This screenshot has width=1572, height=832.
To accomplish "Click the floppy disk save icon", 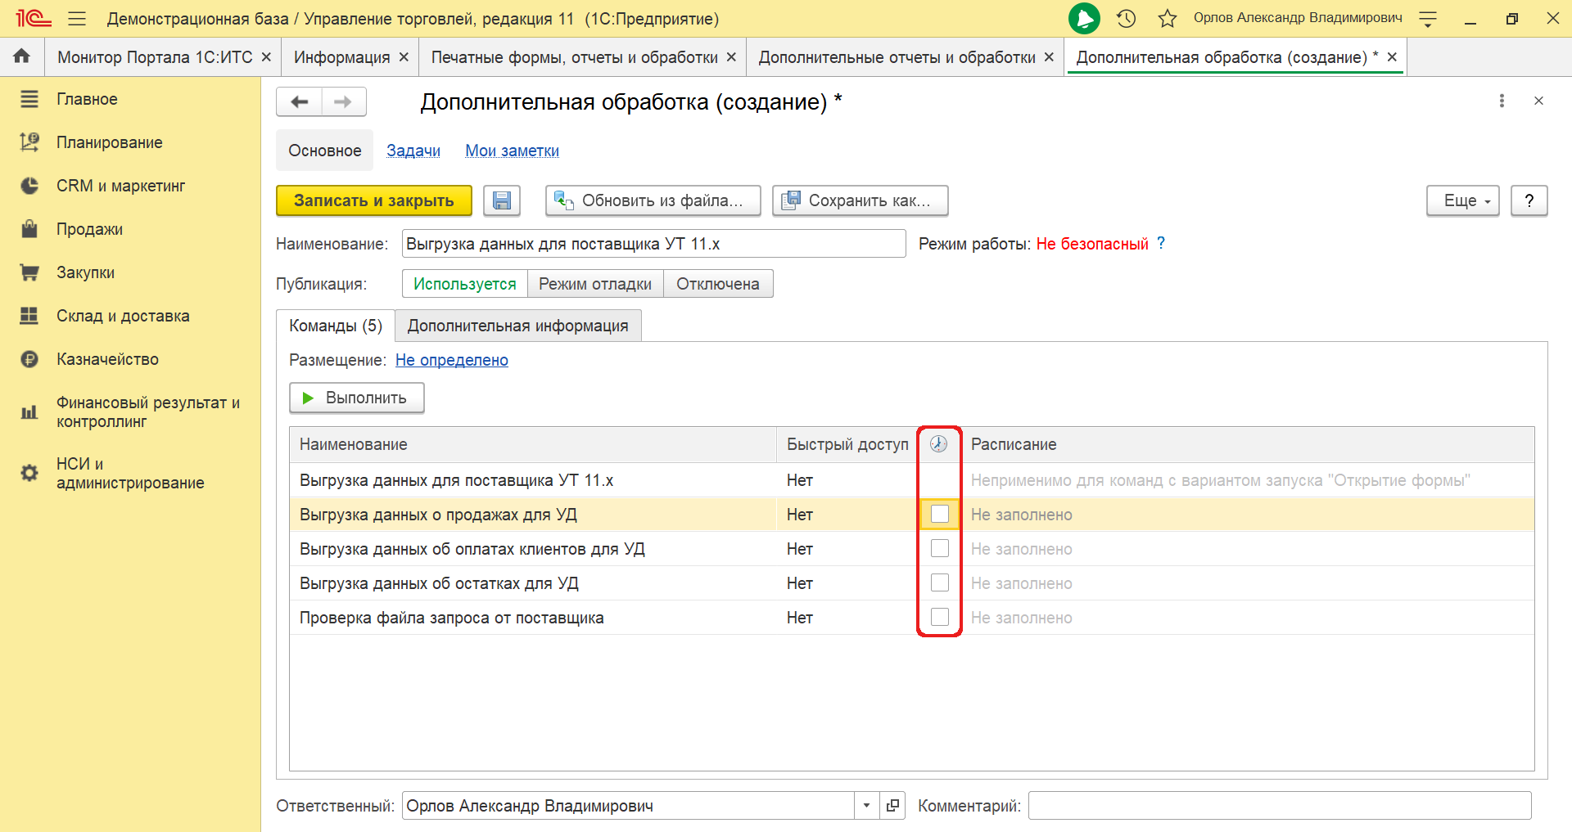I will 502,200.
